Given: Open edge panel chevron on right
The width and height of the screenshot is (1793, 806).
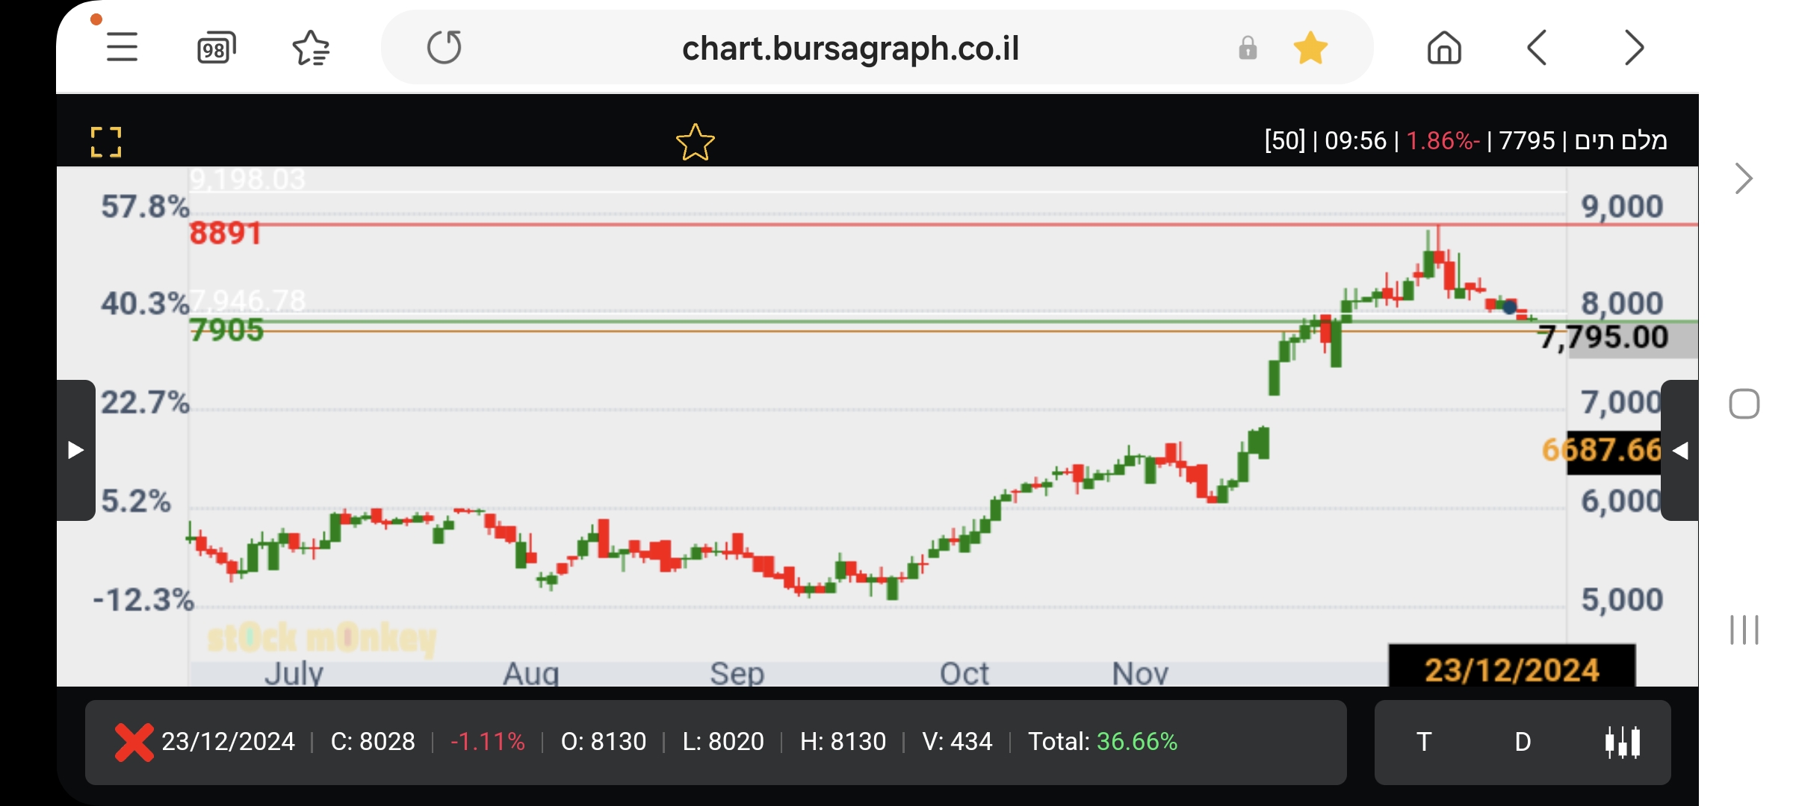Looking at the screenshot, I should pyautogui.click(x=1743, y=178).
